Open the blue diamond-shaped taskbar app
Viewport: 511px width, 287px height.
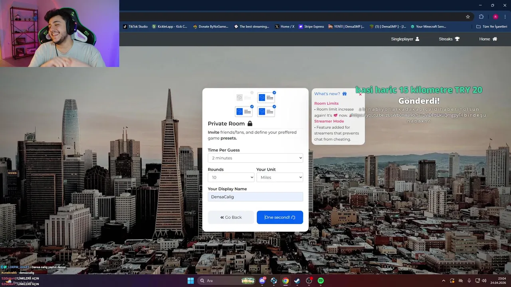pos(274,281)
